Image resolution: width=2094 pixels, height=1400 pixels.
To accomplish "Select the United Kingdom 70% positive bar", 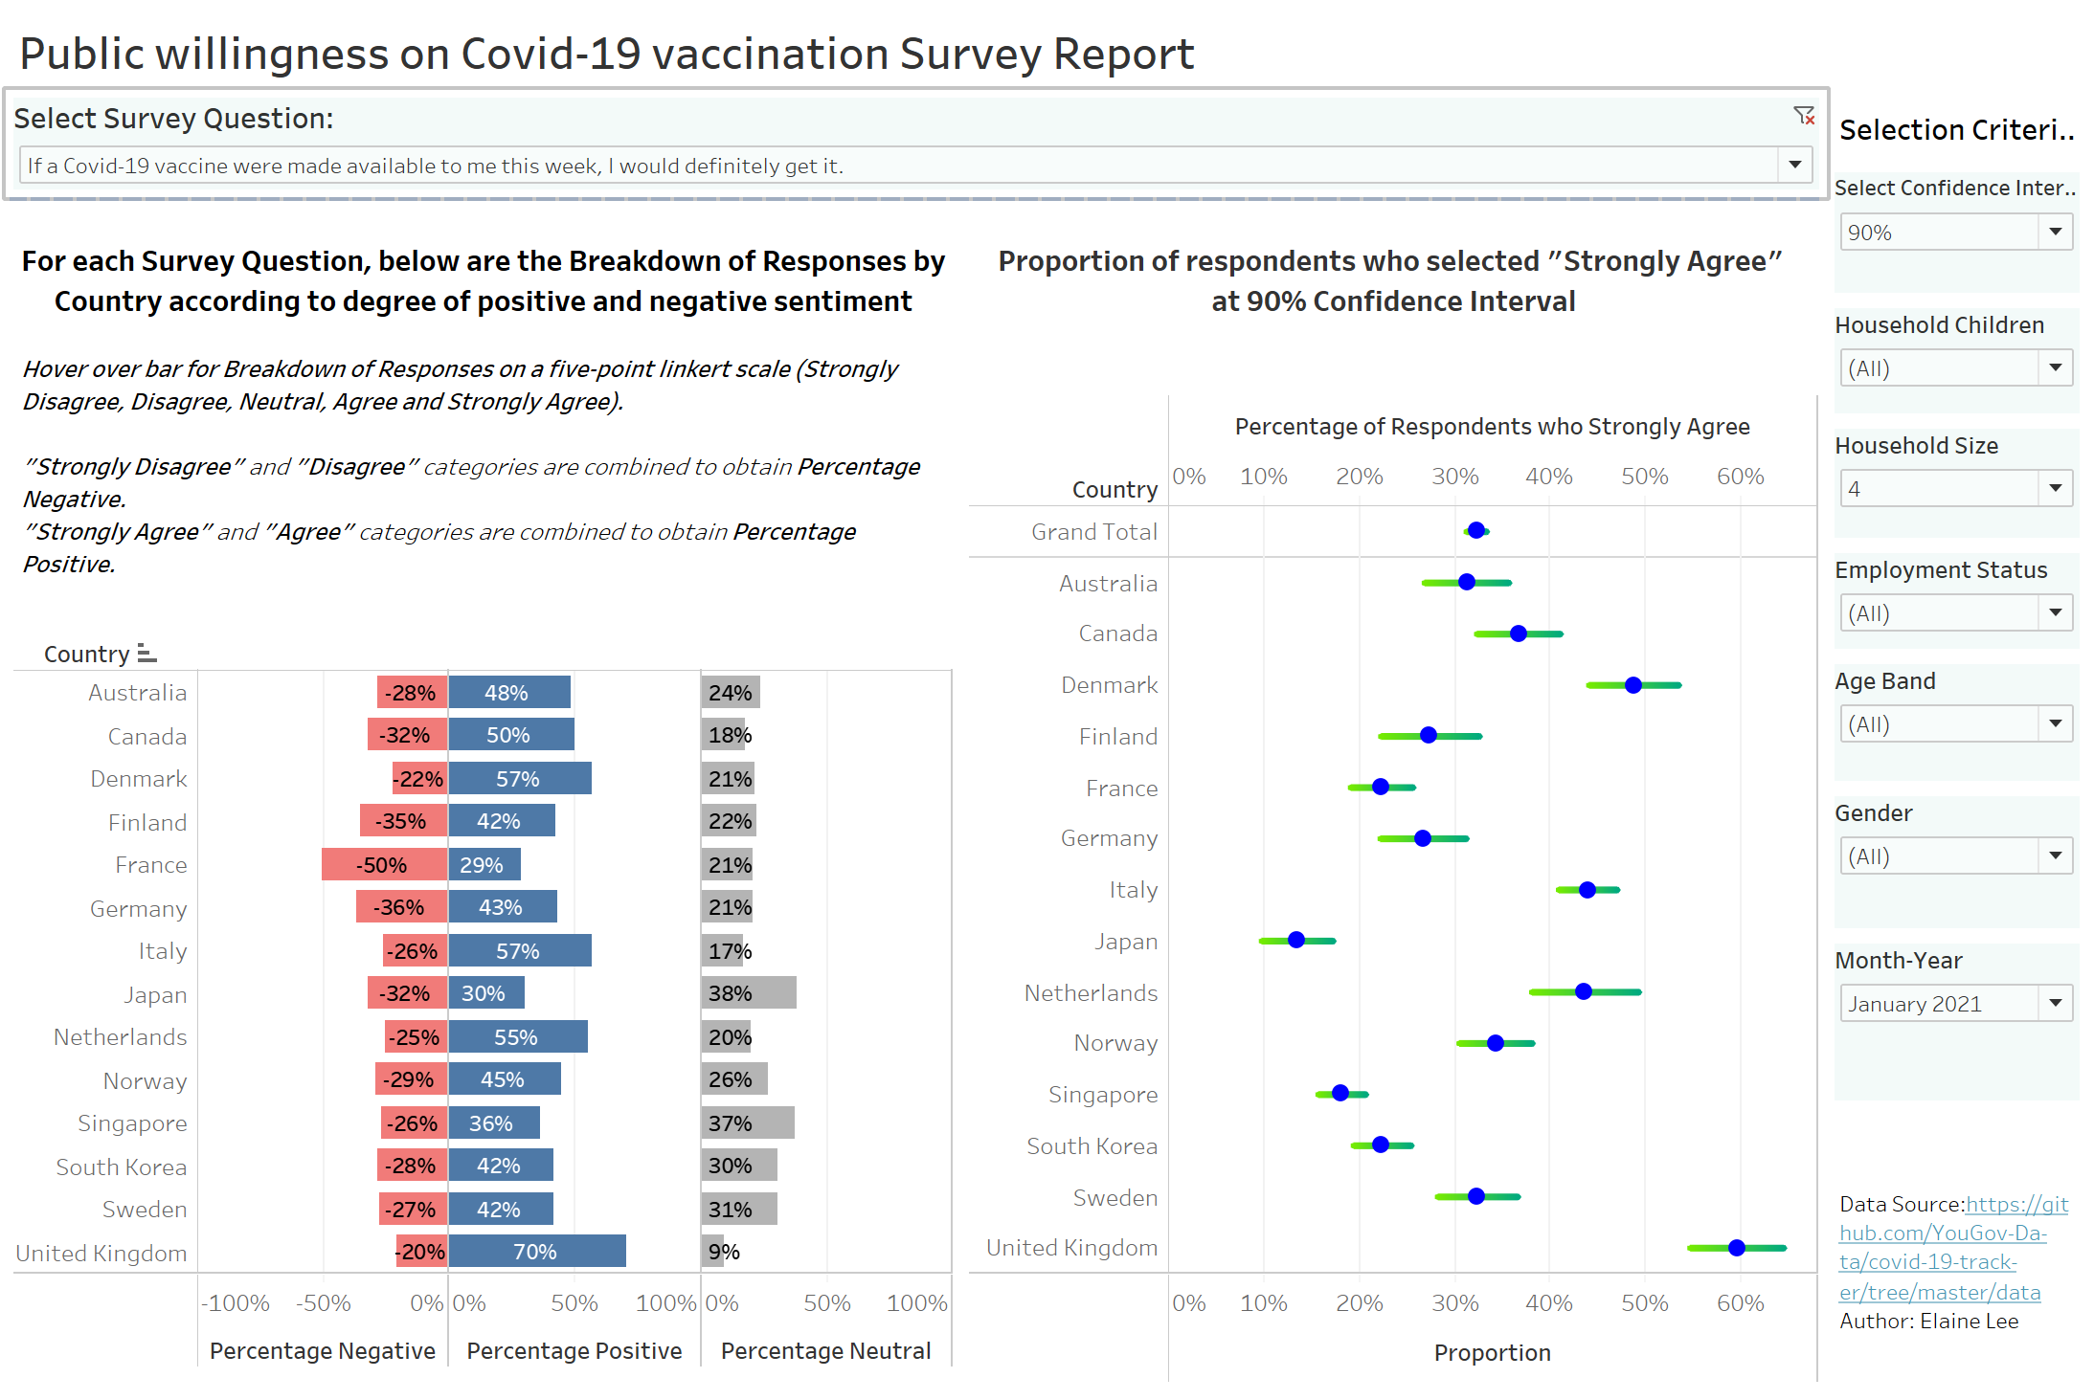I will [x=536, y=1251].
